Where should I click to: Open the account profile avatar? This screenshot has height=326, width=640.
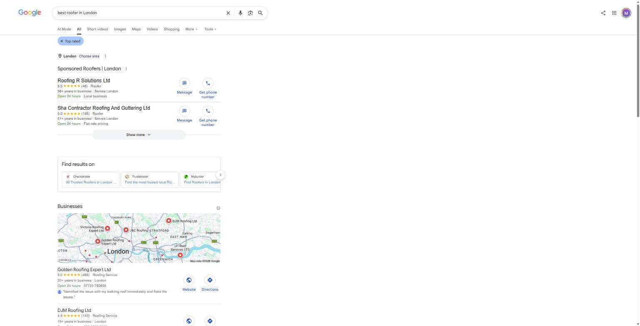pyautogui.click(x=626, y=13)
